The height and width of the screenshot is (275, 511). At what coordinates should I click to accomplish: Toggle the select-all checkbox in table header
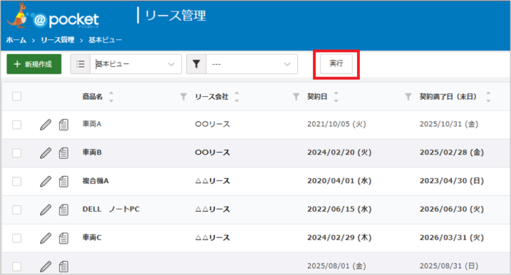pos(17,97)
